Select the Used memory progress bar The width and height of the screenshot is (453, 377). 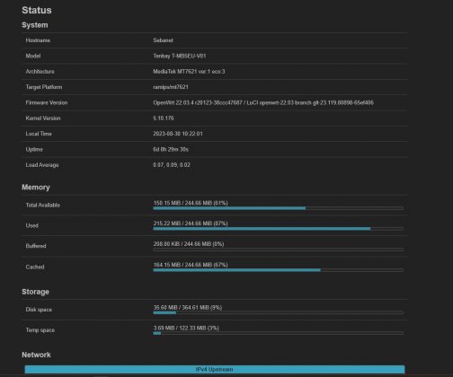(279, 229)
